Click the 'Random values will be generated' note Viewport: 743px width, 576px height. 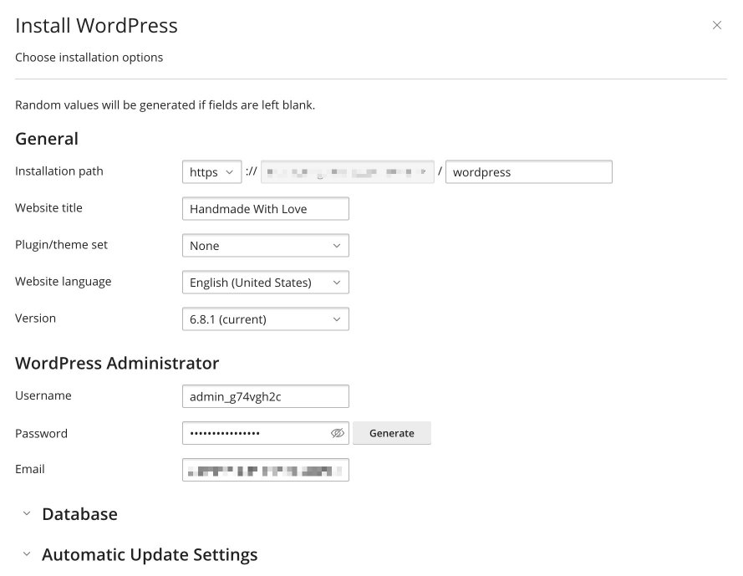tap(165, 104)
